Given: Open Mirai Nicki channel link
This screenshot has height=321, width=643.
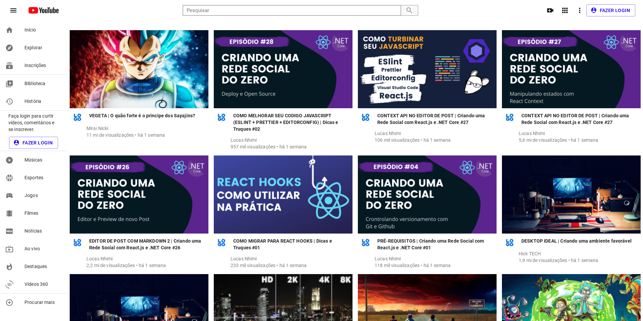Looking at the screenshot, I should (97, 128).
